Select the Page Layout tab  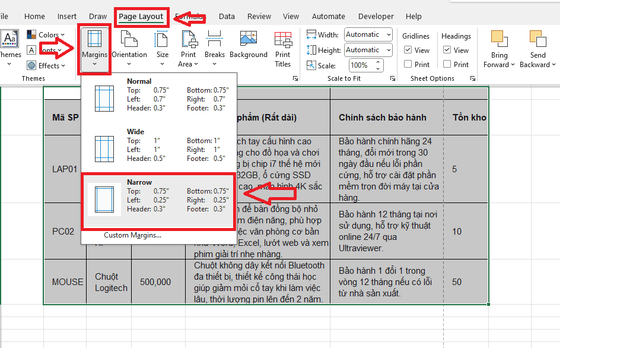pos(141,17)
